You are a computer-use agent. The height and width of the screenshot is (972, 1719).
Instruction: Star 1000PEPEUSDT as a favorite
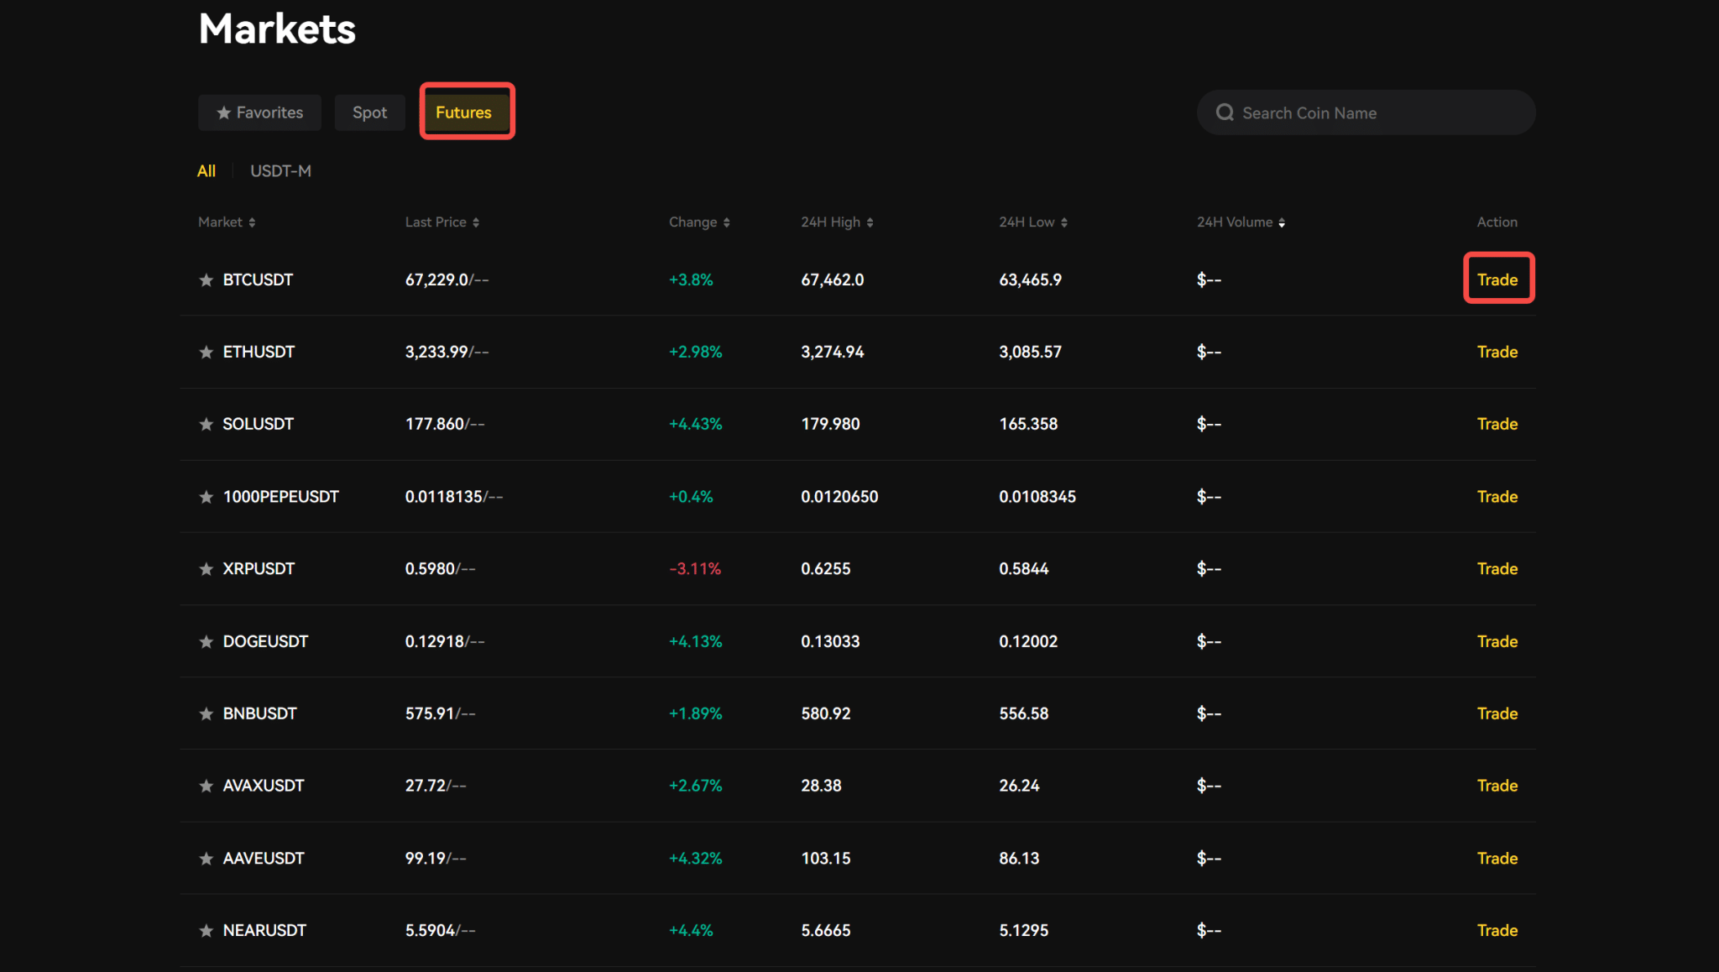pos(206,496)
